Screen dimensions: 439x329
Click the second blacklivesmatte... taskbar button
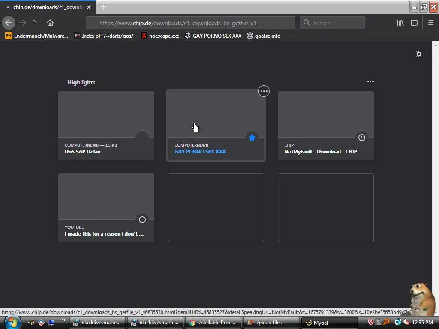[x=155, y=323]
